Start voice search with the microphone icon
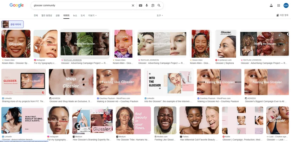 [147, 6]
